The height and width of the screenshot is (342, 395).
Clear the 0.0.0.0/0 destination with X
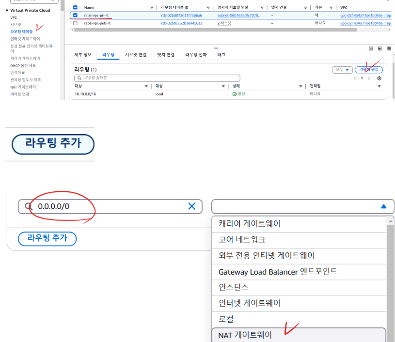point(192,206)
